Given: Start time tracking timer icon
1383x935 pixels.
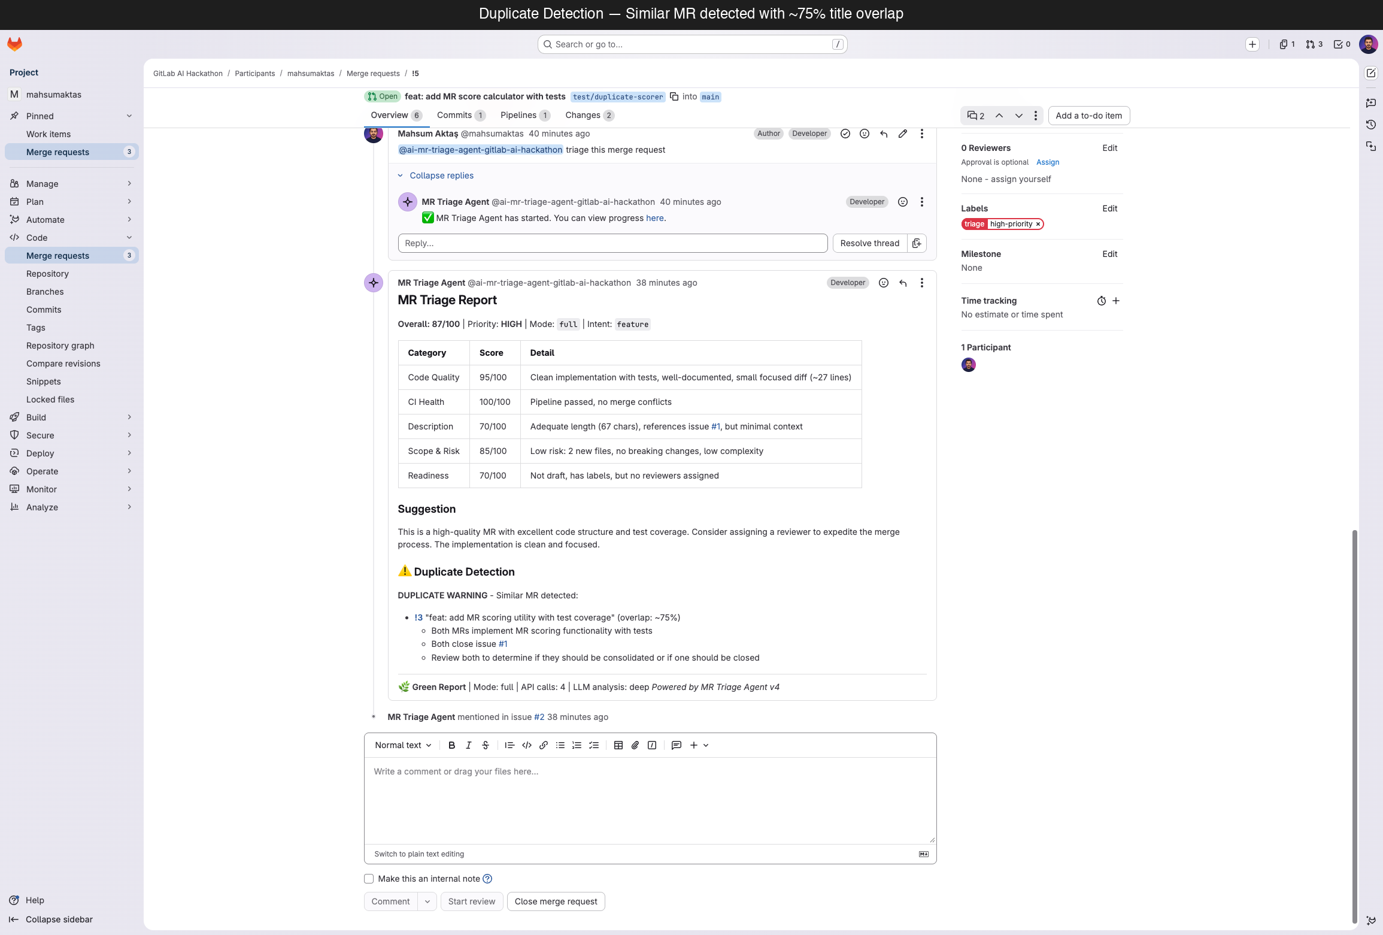Looking at the screenshot, I should 1101,301.
